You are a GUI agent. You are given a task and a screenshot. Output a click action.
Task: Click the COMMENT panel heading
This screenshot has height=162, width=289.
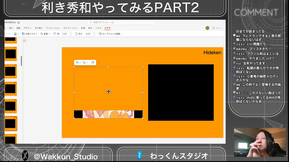click(x=256, y=13)
